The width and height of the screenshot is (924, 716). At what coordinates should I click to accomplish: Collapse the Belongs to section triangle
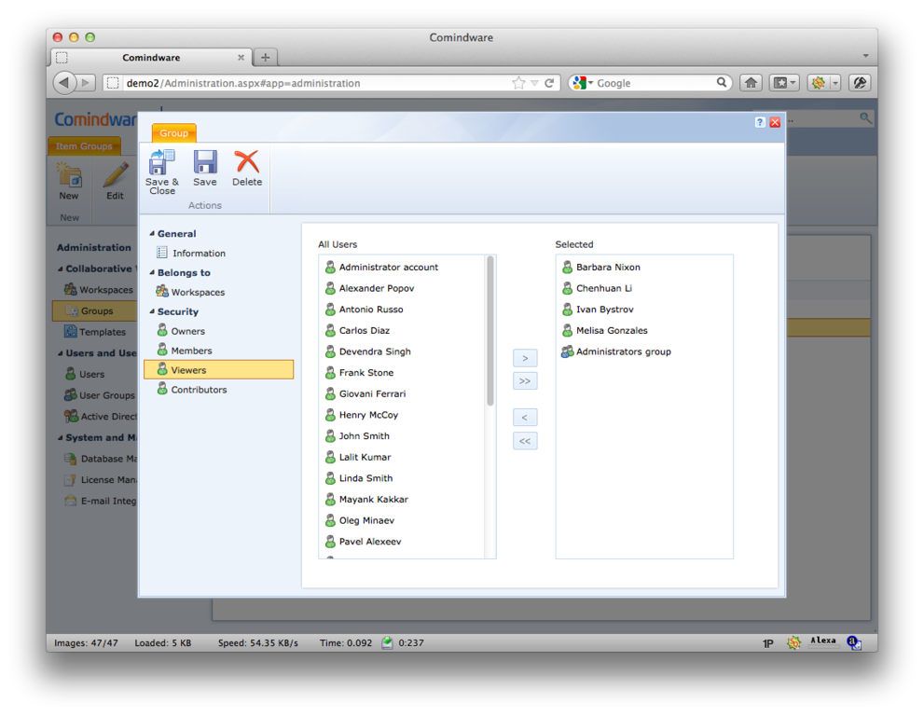[152, 273]
